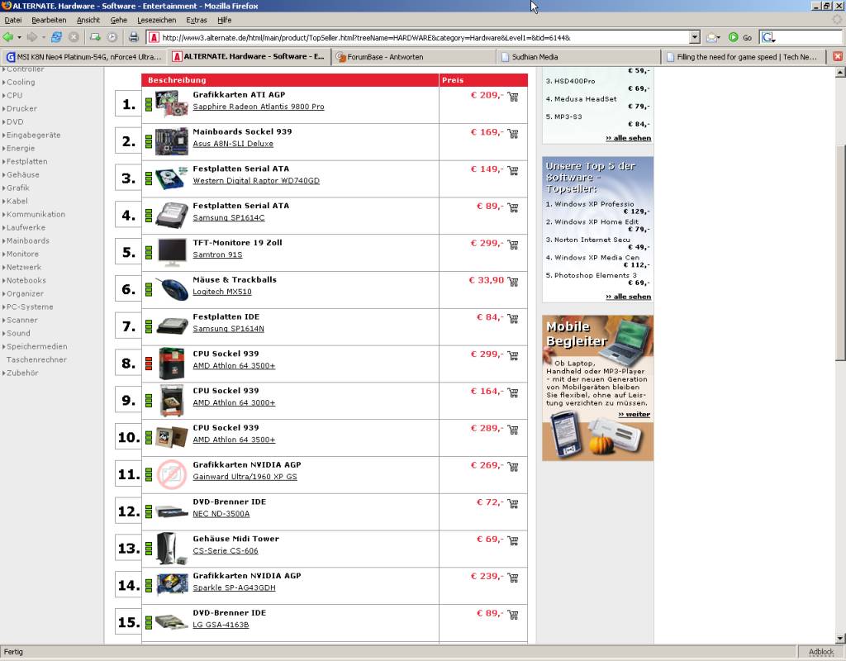
Task: Click the Mobile Begleiter banner image
Action: point(598,388)
